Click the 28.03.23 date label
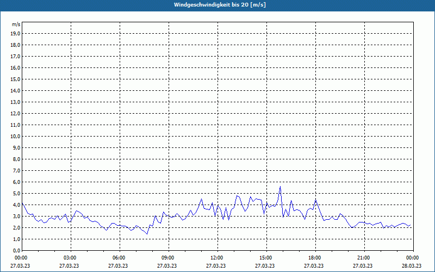 tap(412, 265)
